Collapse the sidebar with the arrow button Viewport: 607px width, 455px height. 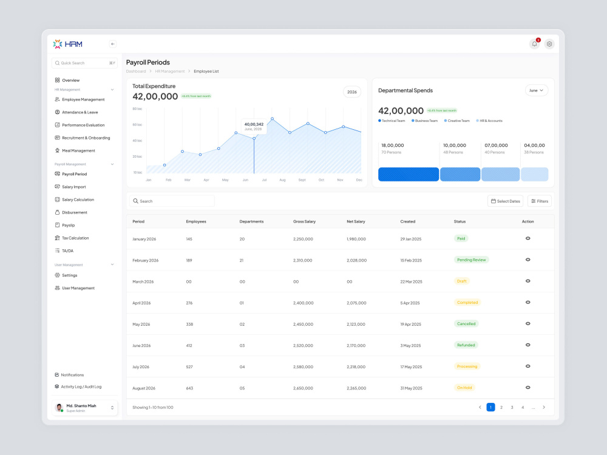coord(113,44)
